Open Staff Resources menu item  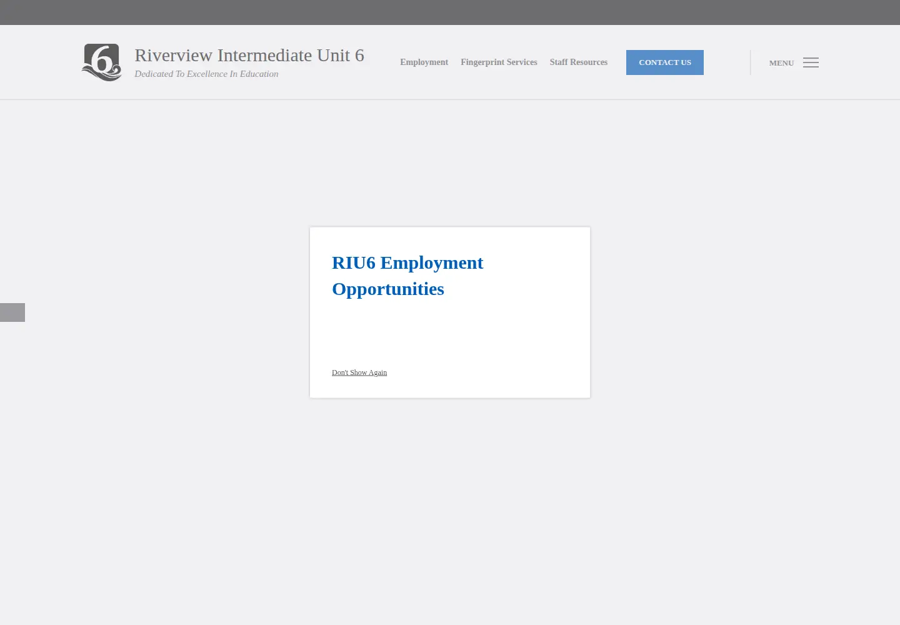click(579, 62)
